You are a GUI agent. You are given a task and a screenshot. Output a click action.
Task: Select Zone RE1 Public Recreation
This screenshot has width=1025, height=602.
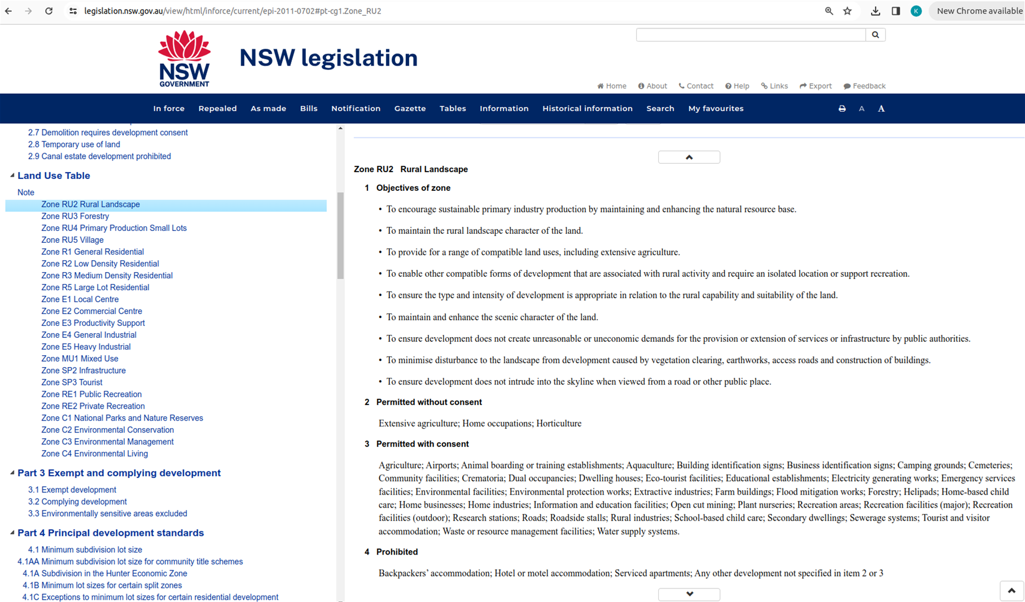91,394
